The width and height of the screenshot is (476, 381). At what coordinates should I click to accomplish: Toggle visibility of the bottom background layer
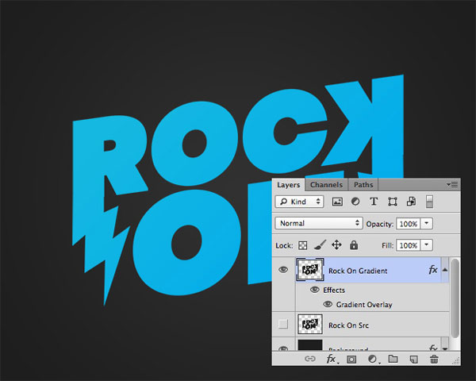(x=283, y=348)
